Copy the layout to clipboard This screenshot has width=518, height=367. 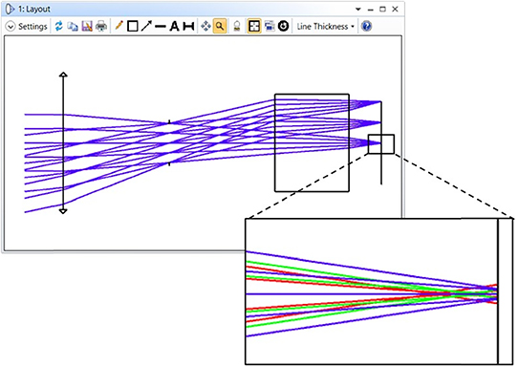73,26
